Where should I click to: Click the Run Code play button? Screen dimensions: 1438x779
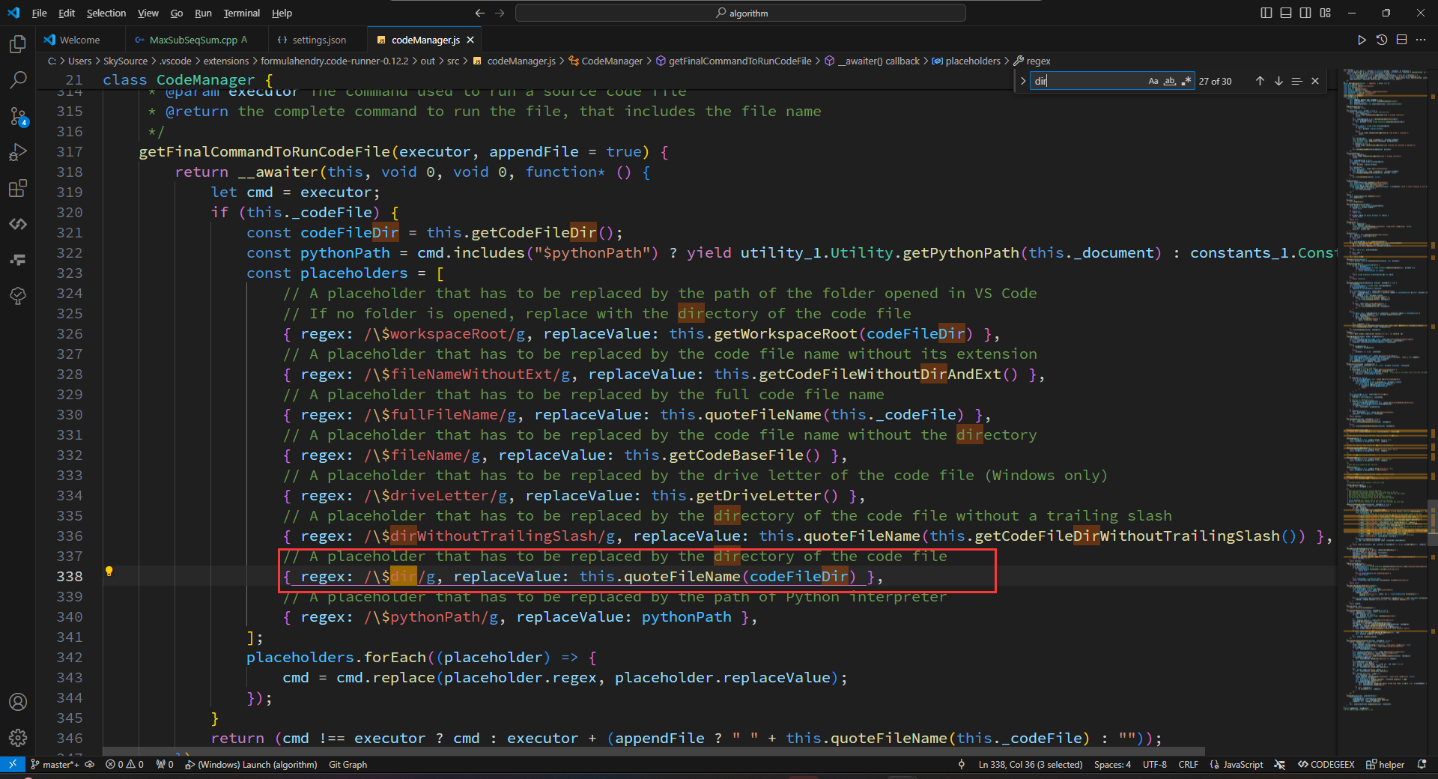click(x=1362, y=40)
